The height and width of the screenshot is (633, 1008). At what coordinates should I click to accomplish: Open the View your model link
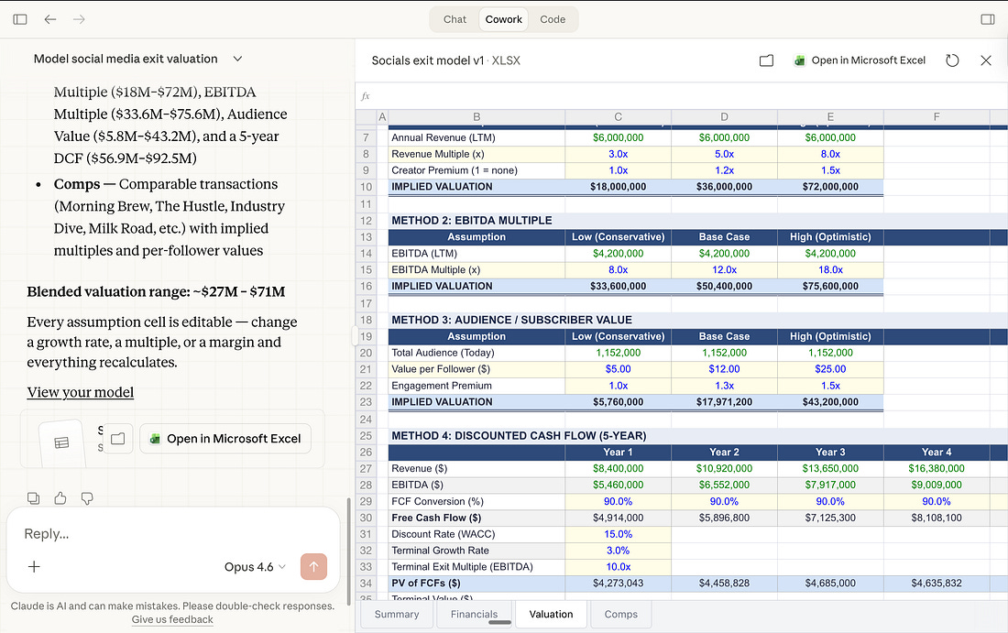[81, 392]
